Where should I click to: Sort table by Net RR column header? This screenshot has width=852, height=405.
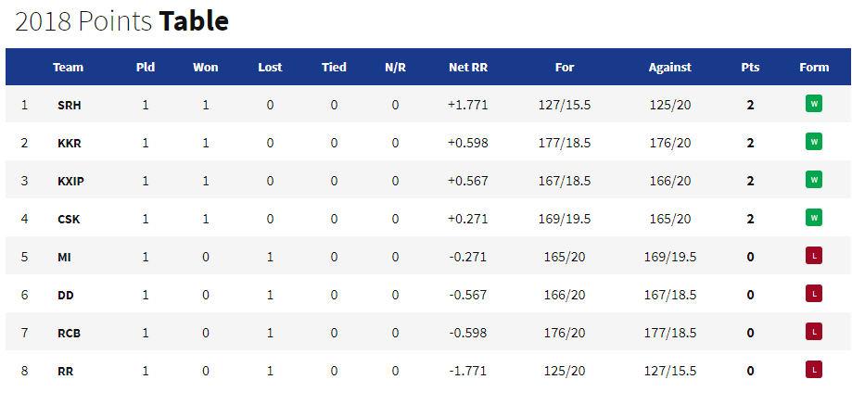pos(468,68)
